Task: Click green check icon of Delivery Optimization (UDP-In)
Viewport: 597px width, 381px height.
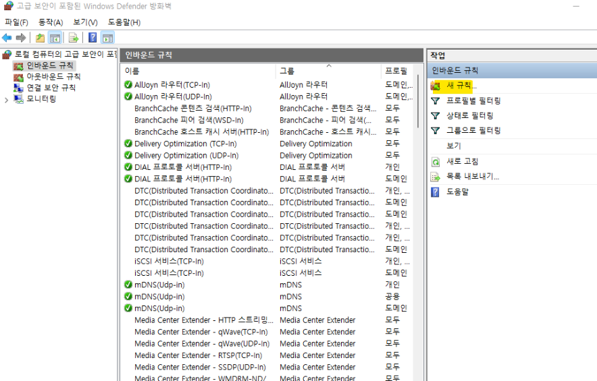Action: [x=128, y=155]
